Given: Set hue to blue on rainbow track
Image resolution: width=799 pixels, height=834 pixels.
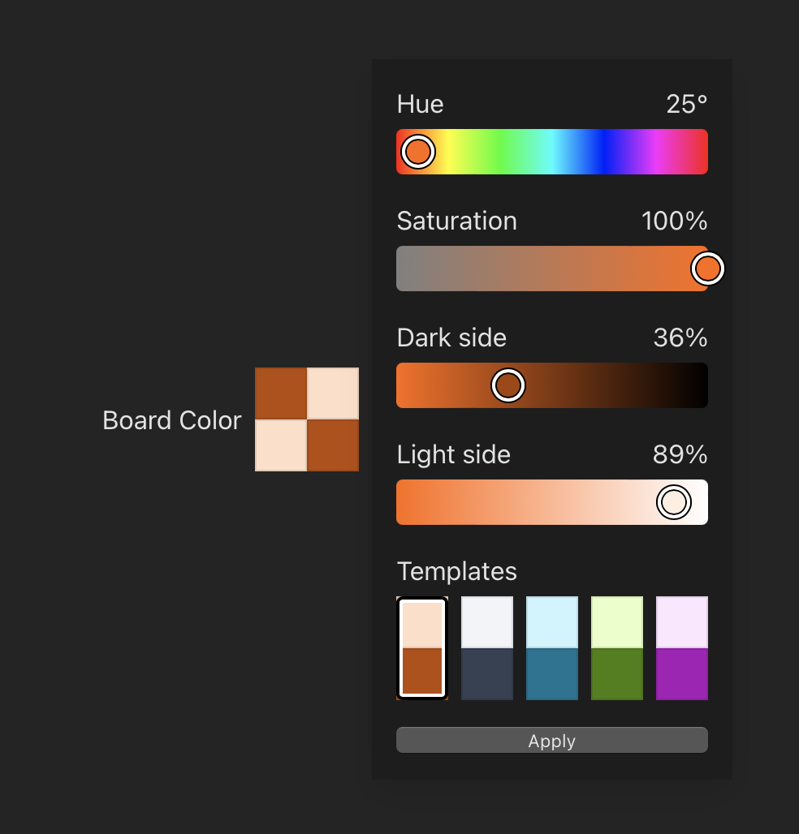Looking at the screenshot, I should pyautogui.click(x=604, y=152).
